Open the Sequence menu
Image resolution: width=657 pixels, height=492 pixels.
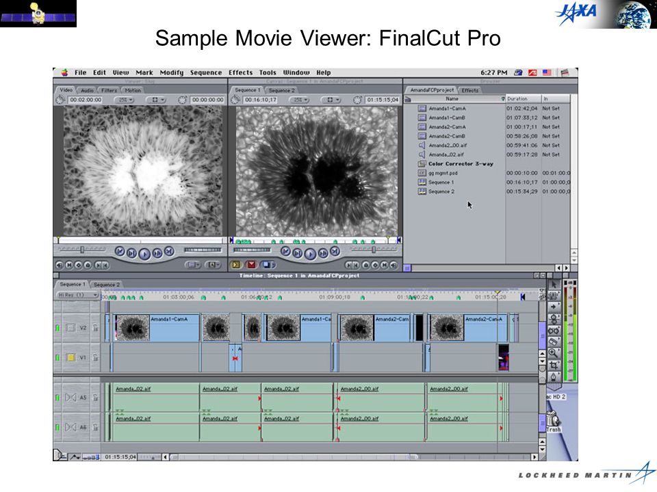(206, 72)
